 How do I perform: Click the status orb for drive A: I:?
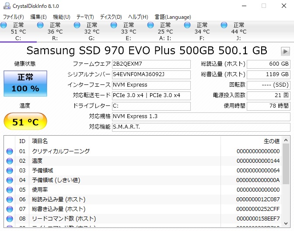tap(150, 25)
